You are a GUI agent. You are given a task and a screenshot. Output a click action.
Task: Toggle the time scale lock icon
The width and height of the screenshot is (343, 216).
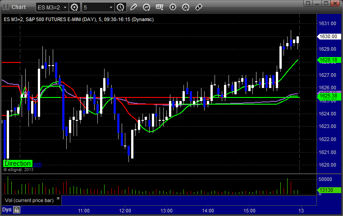(17, 210)
